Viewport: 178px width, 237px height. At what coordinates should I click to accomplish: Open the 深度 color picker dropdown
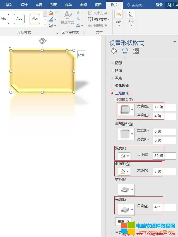click(x=124, y=156)
